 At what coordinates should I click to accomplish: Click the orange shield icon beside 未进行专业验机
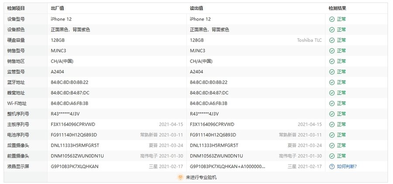click(180, 177)
